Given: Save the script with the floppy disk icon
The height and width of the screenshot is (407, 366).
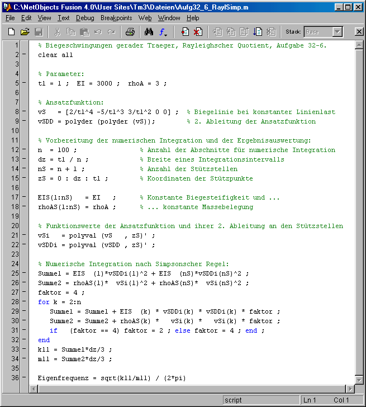Looking at the screenshot, I should pos(39,32).
